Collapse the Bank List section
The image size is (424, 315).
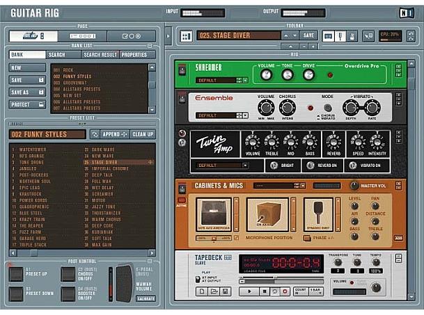[x=150, y=46]
